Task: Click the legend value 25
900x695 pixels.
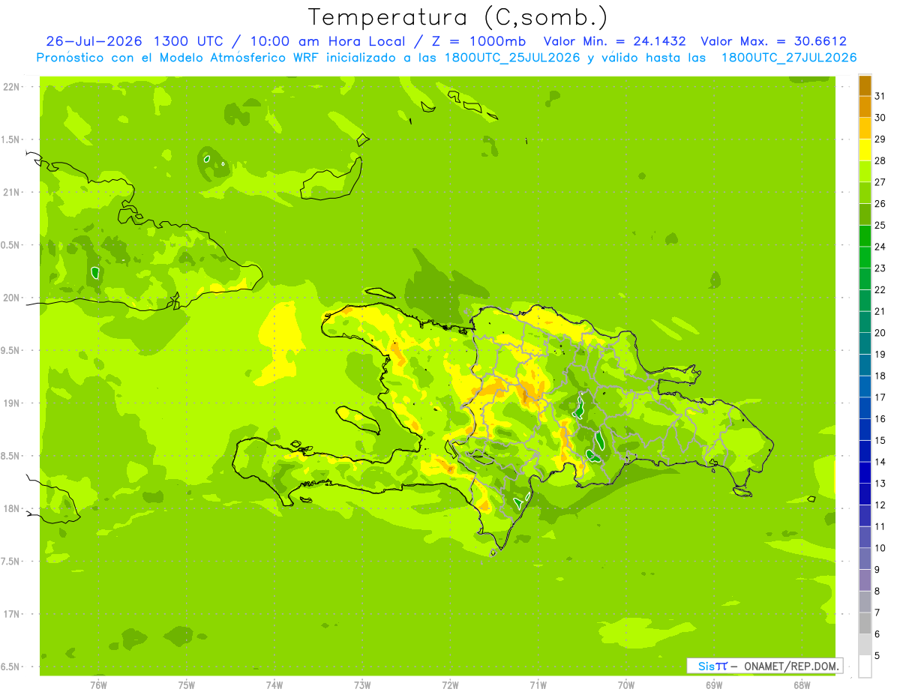Action: click(880, 225)
